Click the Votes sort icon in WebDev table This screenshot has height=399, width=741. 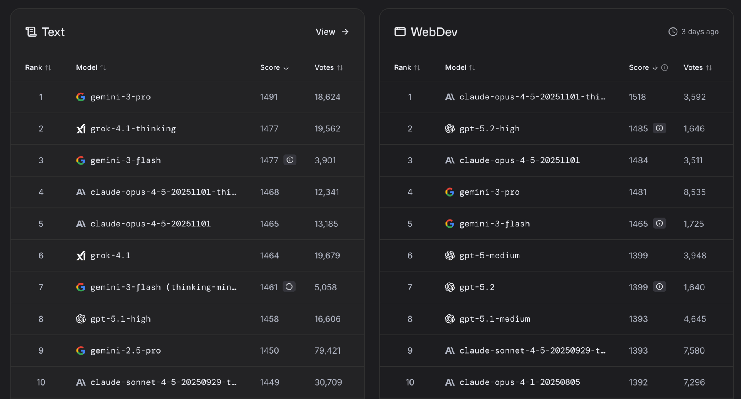709,68
